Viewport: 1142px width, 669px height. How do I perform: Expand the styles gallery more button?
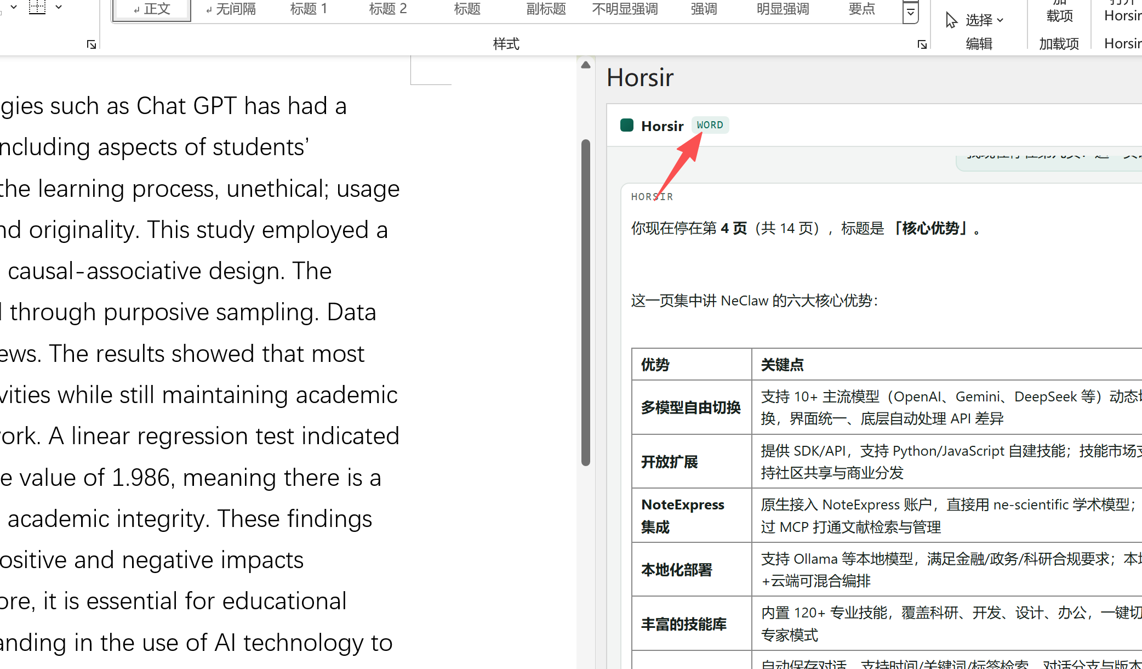(910, 12)
